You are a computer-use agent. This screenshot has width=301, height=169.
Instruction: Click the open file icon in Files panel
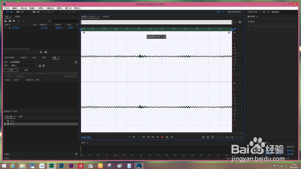tap(6, 21)
